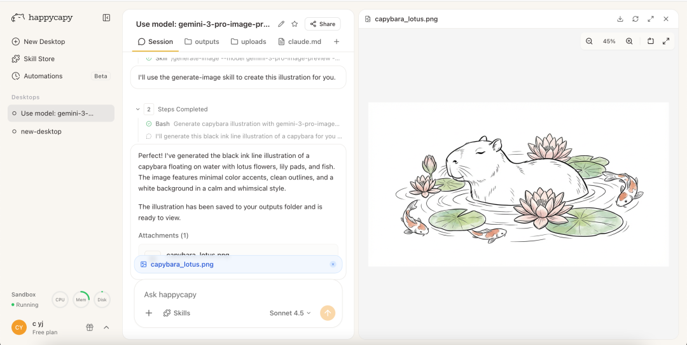Focus the Ask happycapy input
Screen dimensions: 687x345
click(238, 295)
